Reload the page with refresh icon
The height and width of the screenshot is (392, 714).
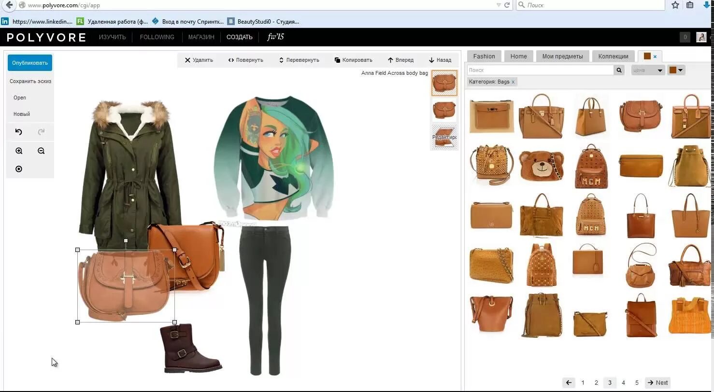(507, 5)
